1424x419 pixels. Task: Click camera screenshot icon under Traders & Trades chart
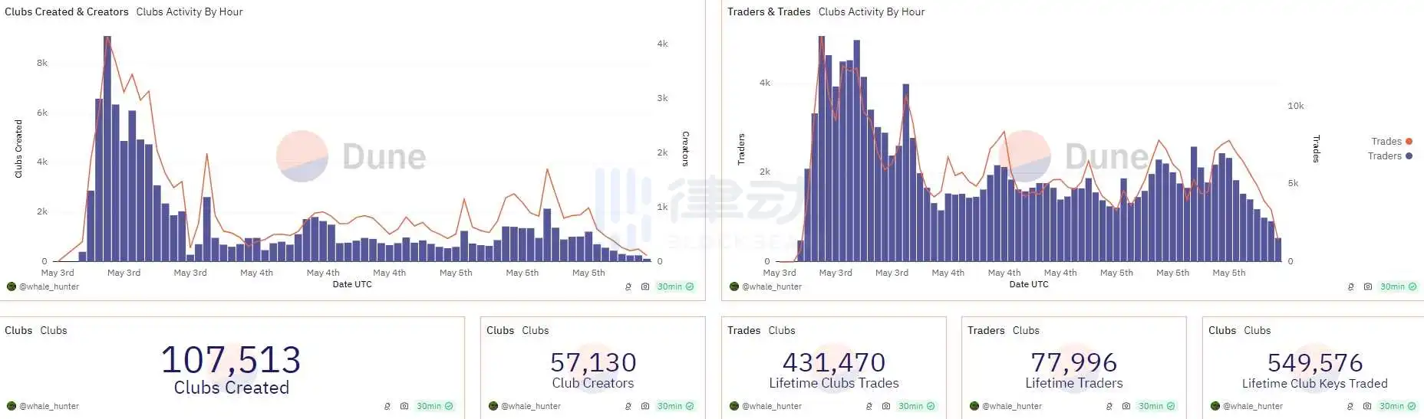pyautogui.click(x=1368, y=286)
